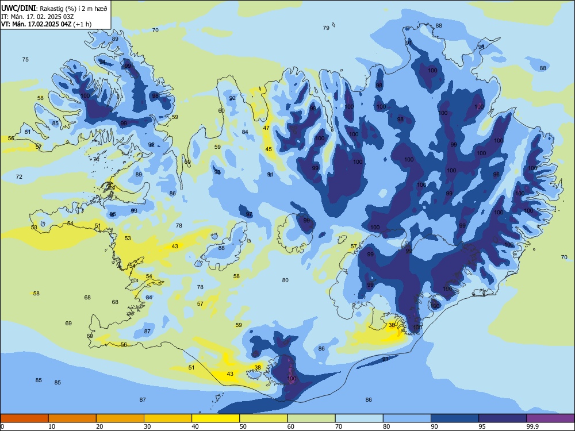Screen dimensions: 575x431
Task: Click the 30 legend scale label
Action: (x=147, y=426)
